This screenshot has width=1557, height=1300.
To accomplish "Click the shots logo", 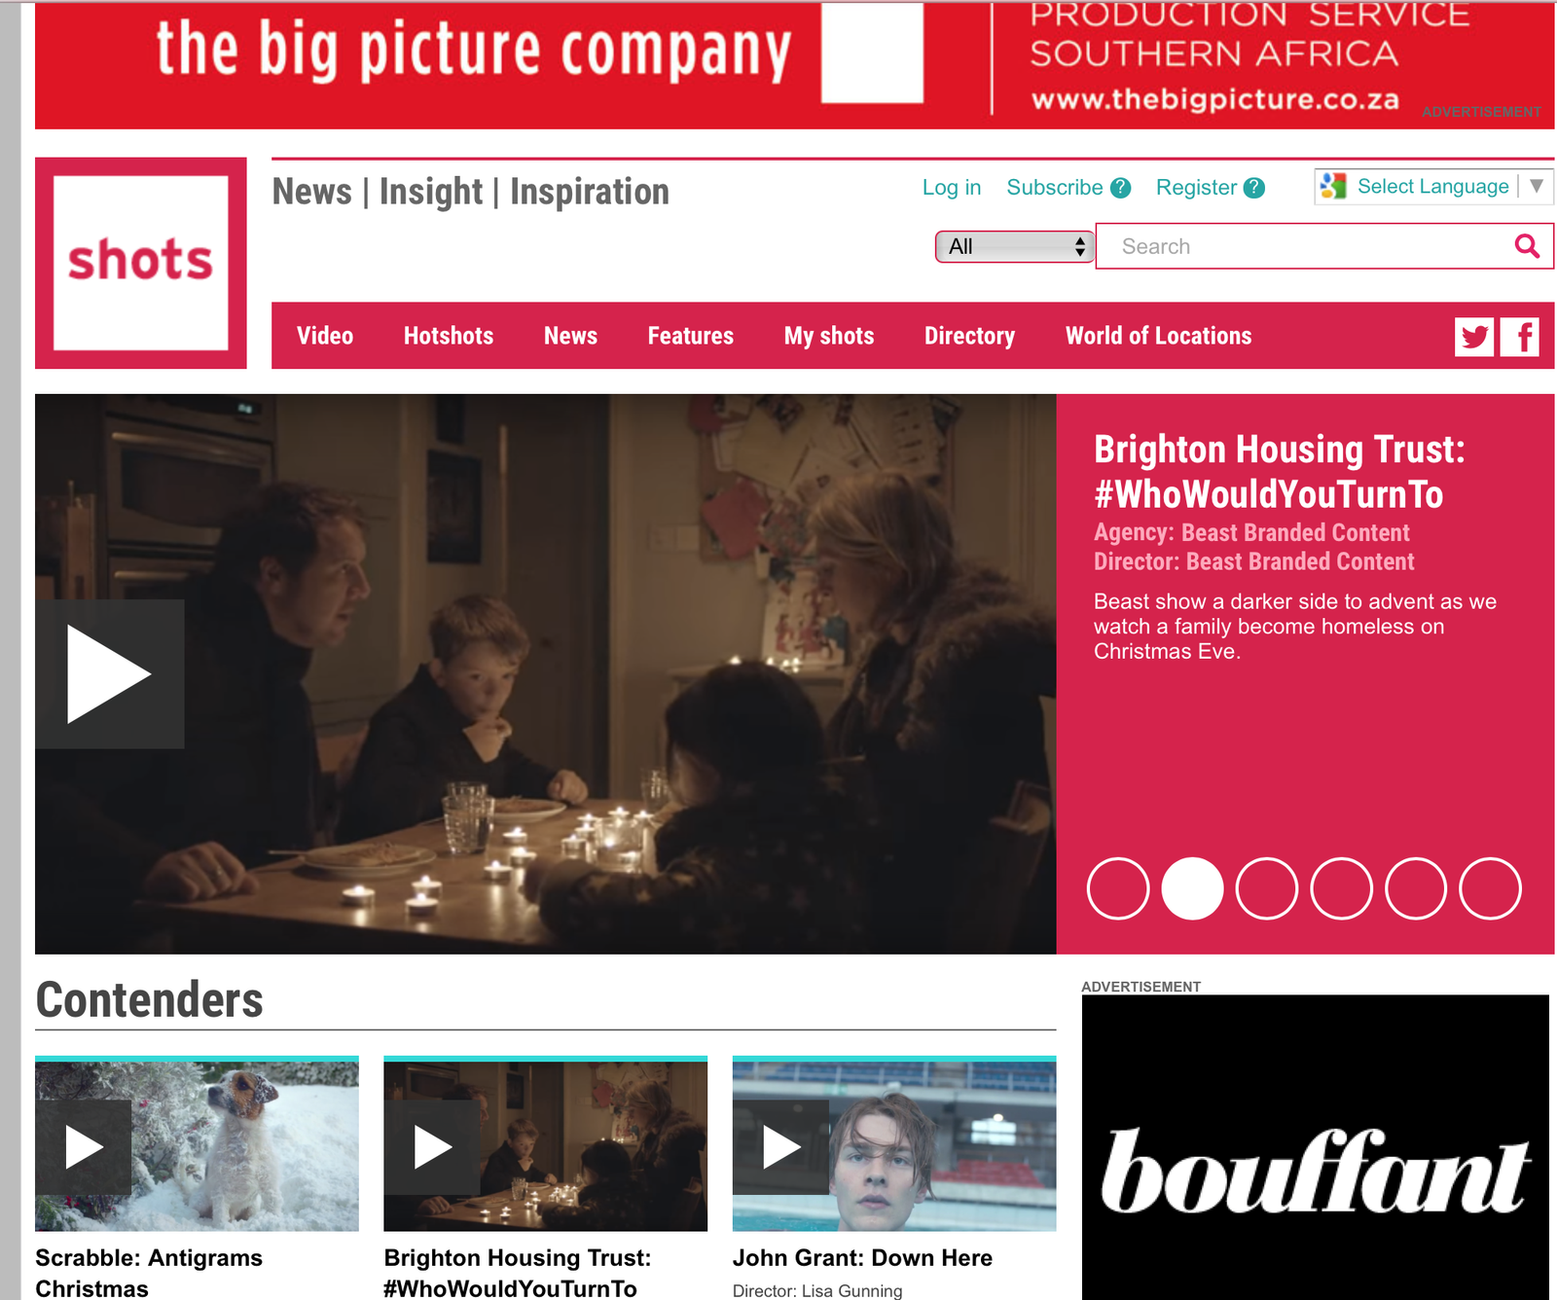I will 141,263.
